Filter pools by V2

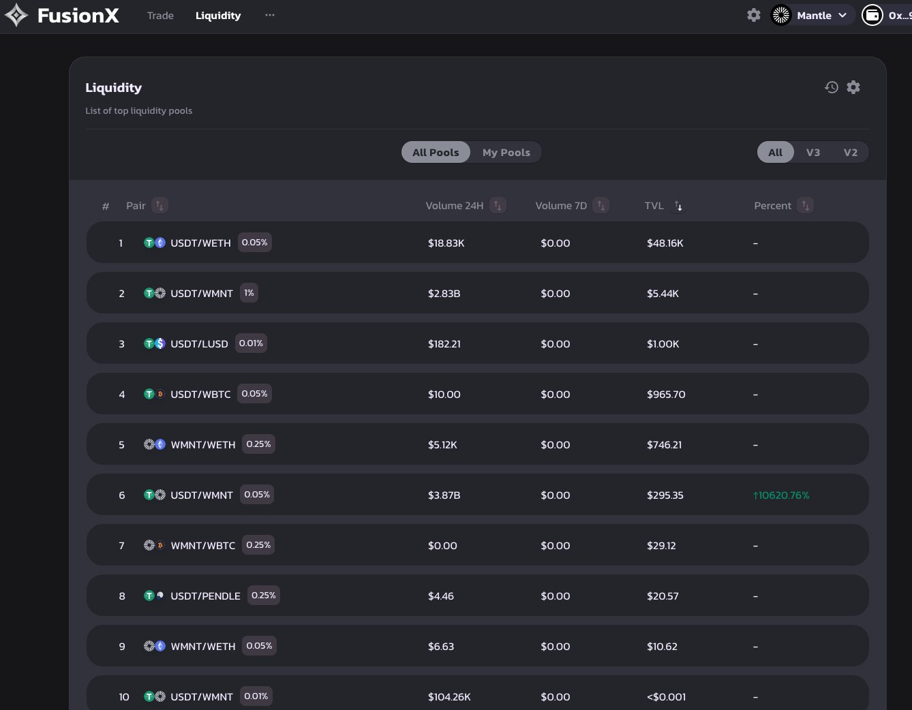tap(851, 153)
